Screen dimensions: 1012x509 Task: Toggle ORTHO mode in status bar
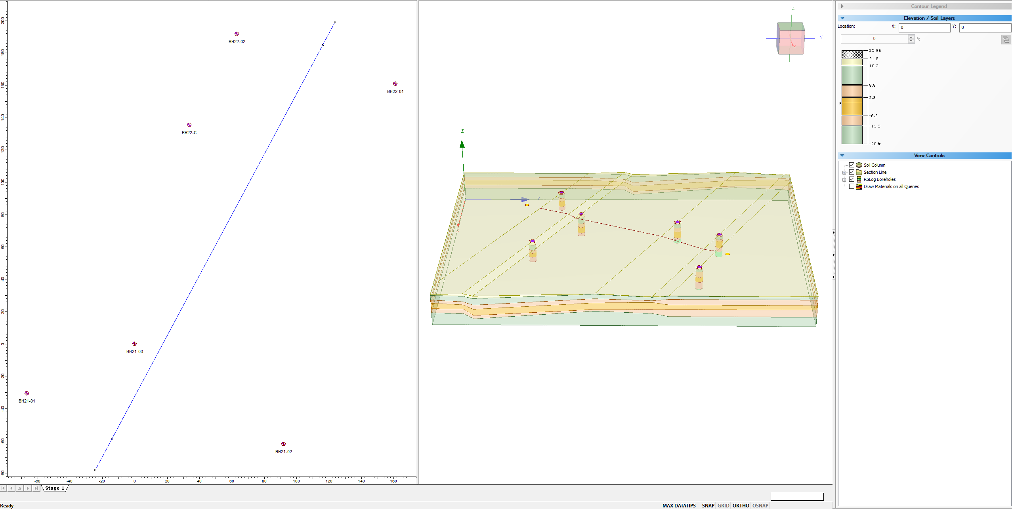tap(741, 506)
